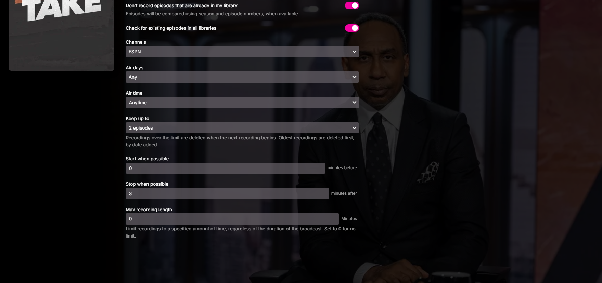The image size is (602, 283).
Task: Focus the Start when possible minutes field
Action: coord(226,168)
